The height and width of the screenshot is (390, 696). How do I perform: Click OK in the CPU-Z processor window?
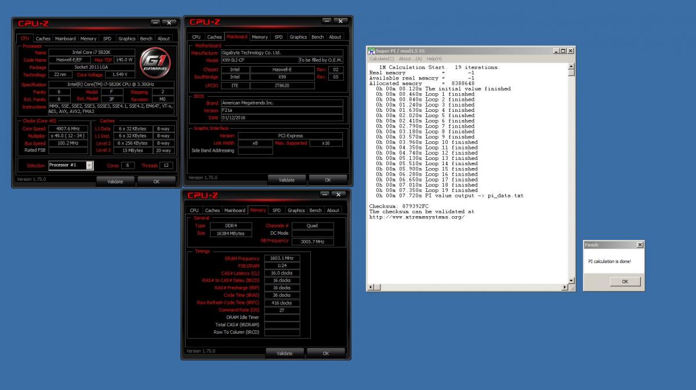pos(157,181)
